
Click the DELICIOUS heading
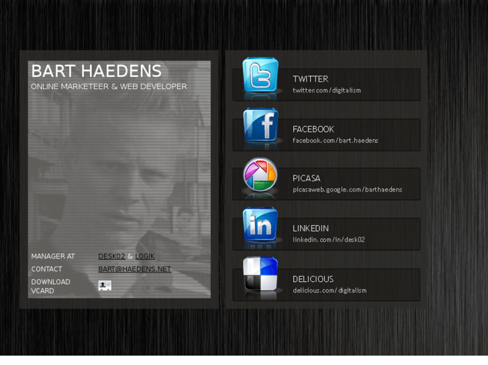313,279
